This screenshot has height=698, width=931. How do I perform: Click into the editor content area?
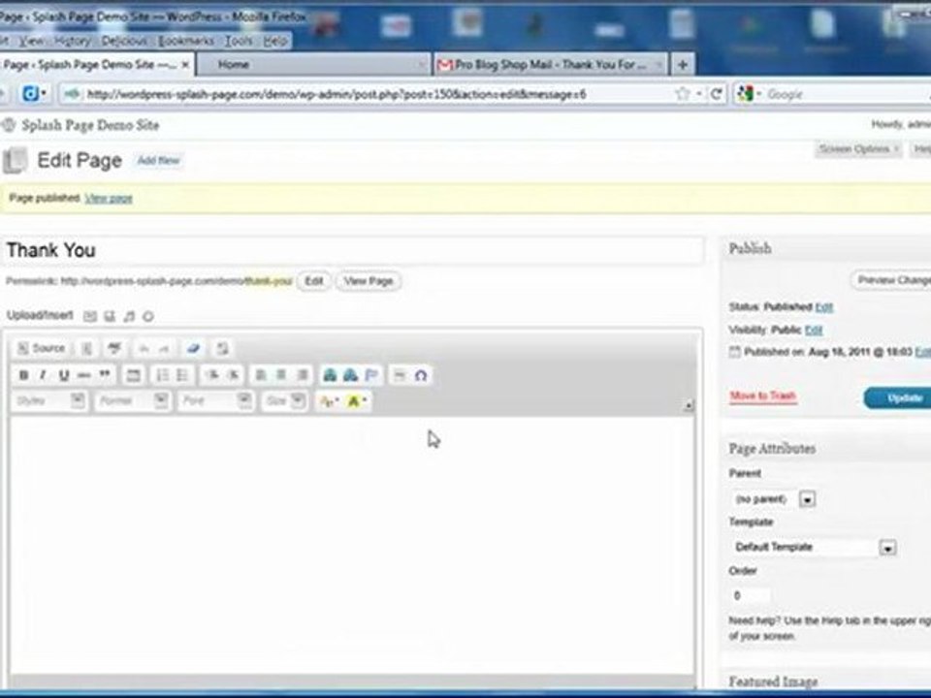tap(352, 546)
